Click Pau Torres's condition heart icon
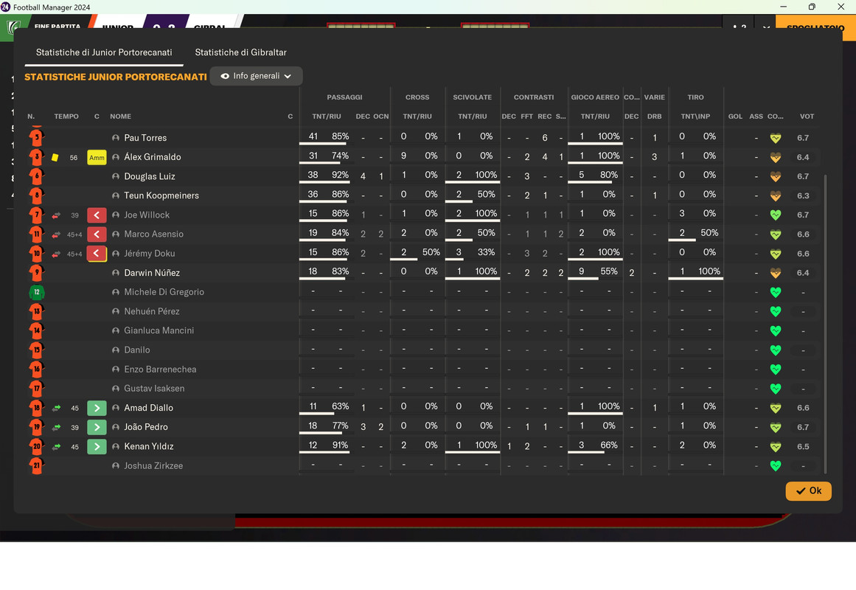Viewport: 856px width, 590px height. coord(775,138)
